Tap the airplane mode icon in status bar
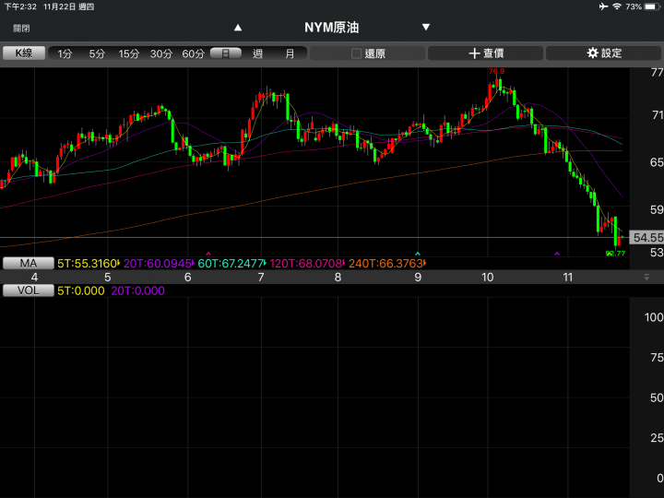 [x=603, y=6]
